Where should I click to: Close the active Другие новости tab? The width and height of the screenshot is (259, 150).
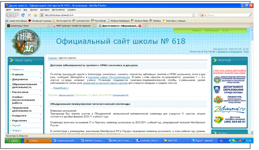[140, 26]
